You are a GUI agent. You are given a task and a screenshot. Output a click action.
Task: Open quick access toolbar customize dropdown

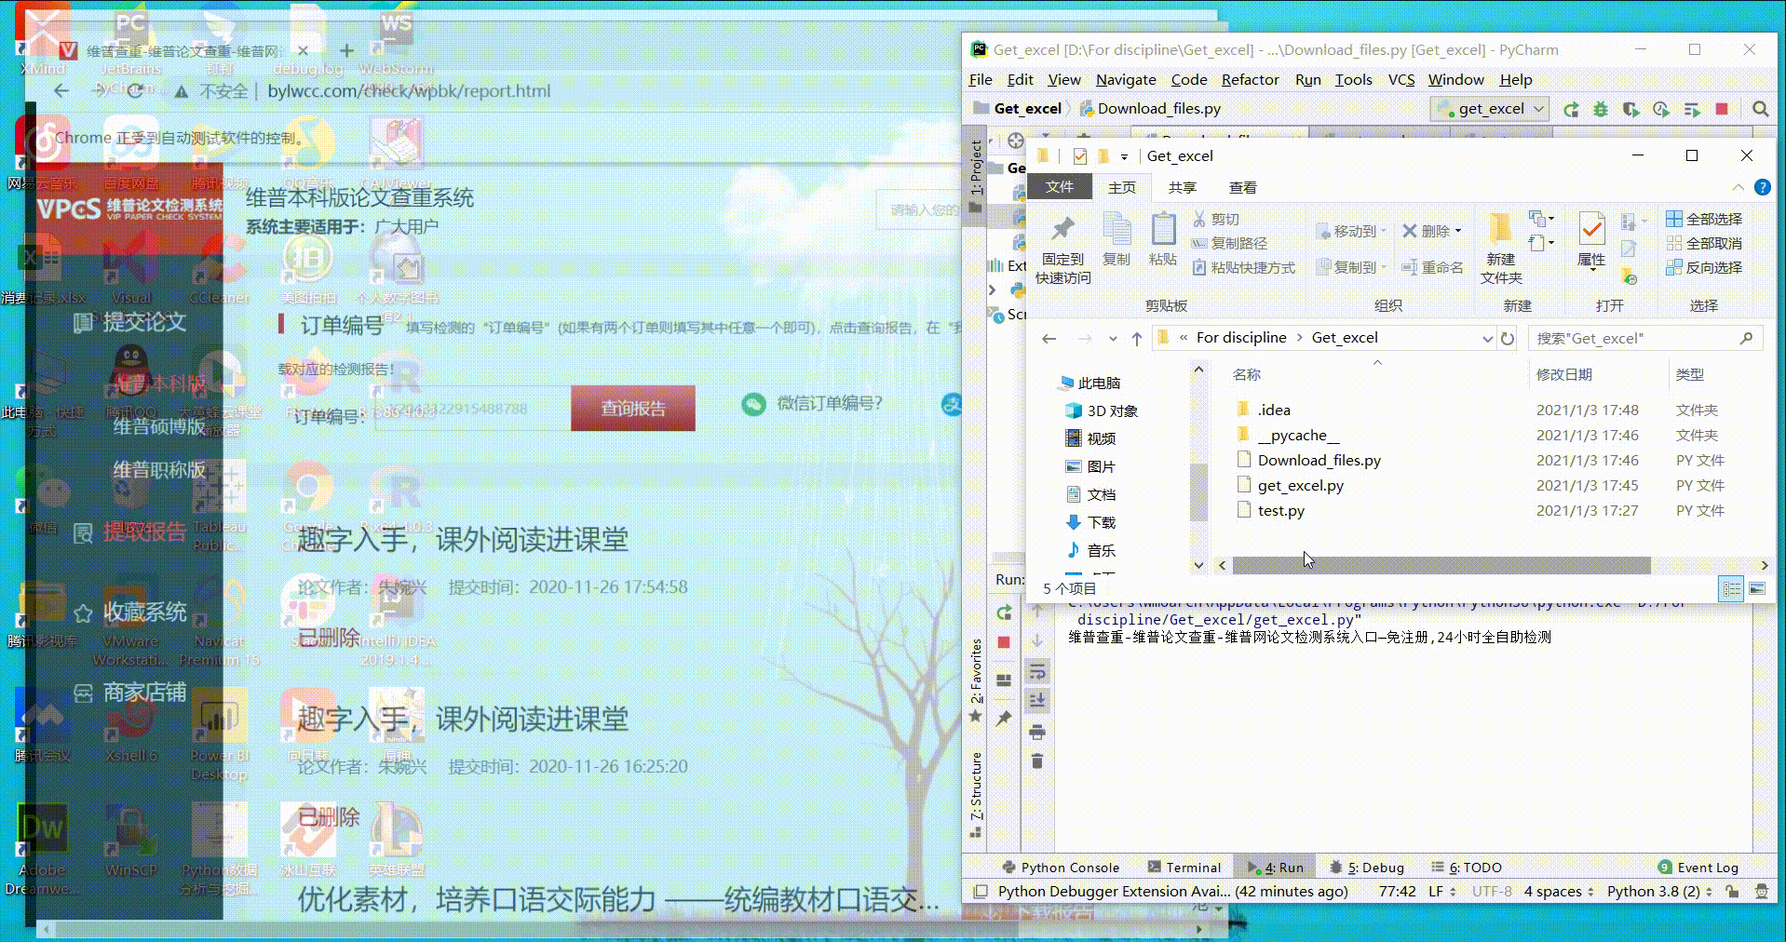tap(1124, 156)
